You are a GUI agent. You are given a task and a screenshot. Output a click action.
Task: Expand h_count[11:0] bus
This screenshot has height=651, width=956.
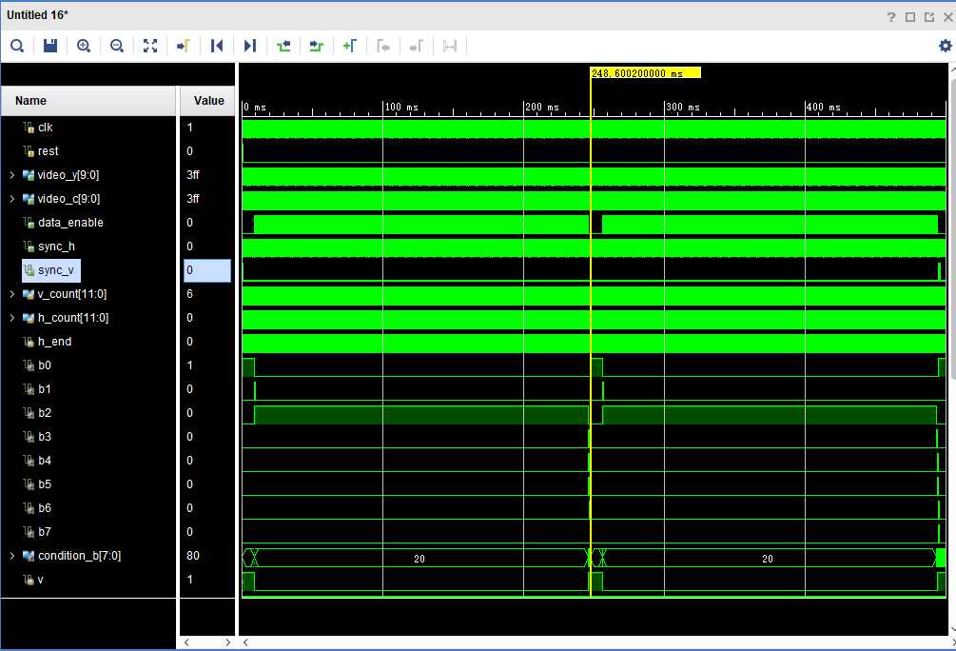[11, 318]
